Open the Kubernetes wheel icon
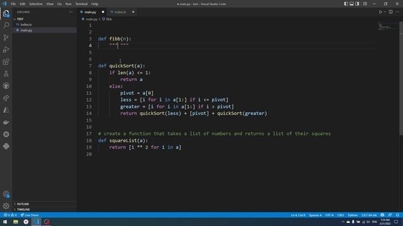Screen dimensions: 403x226 point(6,134)
